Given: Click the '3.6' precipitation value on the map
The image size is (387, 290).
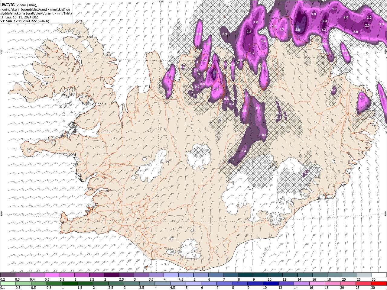Looking at the screenshot, I should tap(215, 72).
